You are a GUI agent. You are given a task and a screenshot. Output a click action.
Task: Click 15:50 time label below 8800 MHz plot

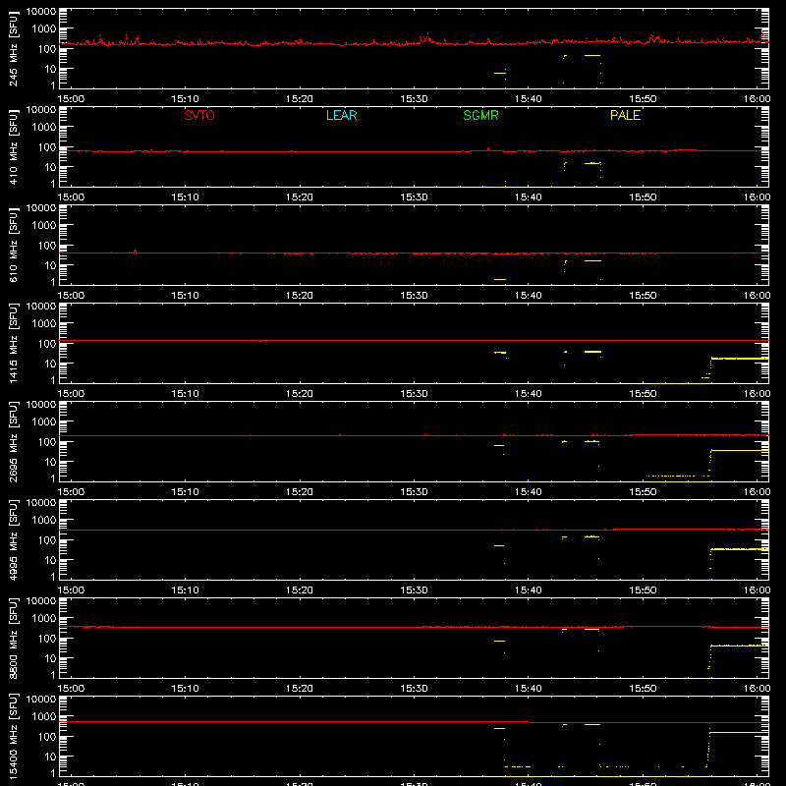tap(643, 689)
